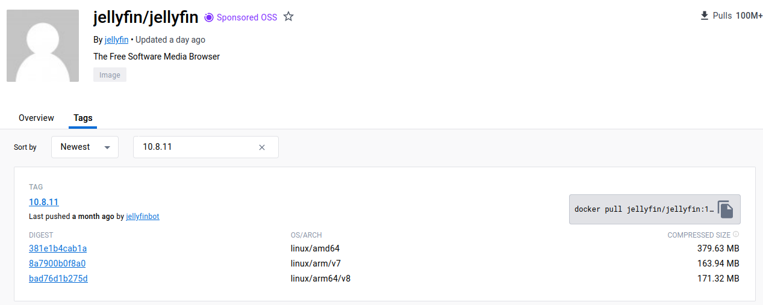
Task: Click the Image category chip
Action: [110, 75]
